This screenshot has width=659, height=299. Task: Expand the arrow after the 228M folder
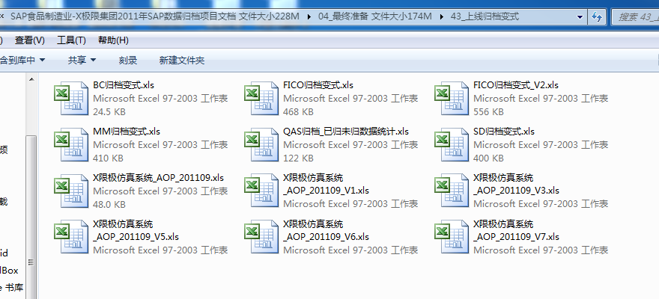pyautogui.click(x=309, y=16)
